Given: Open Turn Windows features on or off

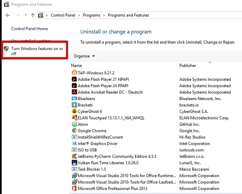Looking at the screenshot, I should [37, 51].
